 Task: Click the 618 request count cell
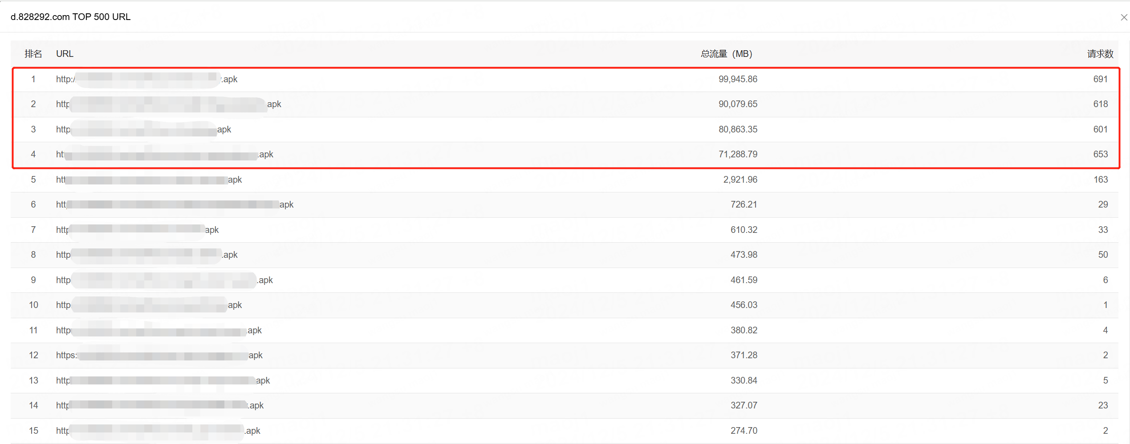(x=1100, y=104)
